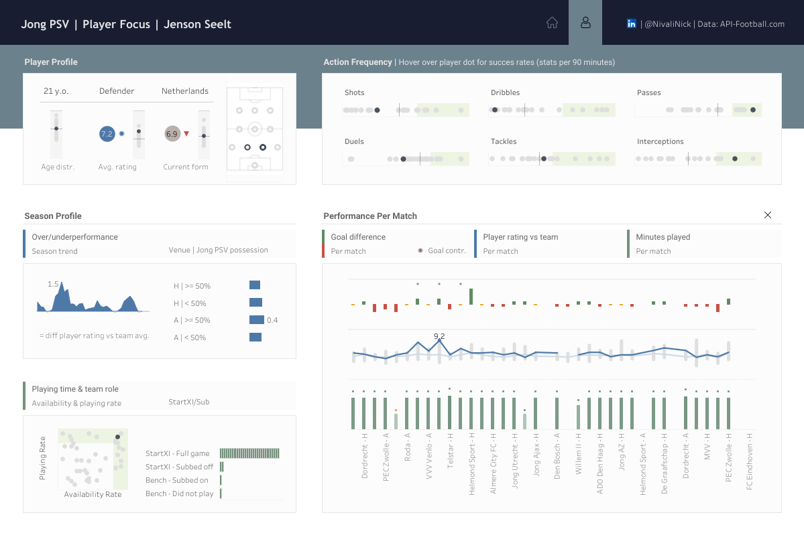This screenshot has height=535, width=804.
Task: Open the player focus person icon tab
Action: (x=585, y=23)
